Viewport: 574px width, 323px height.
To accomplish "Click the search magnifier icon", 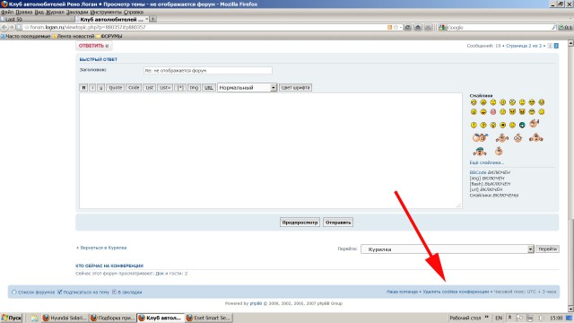I will tap(553, 28).
